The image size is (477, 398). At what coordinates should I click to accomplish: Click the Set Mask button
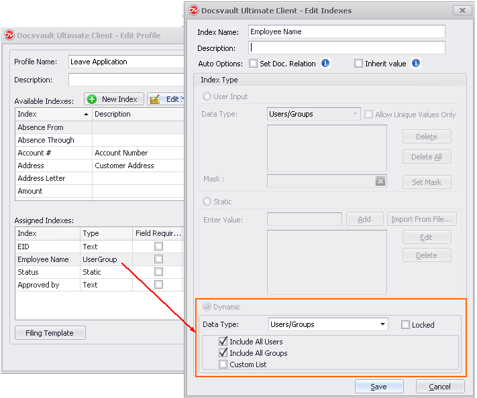pos(427,182)
